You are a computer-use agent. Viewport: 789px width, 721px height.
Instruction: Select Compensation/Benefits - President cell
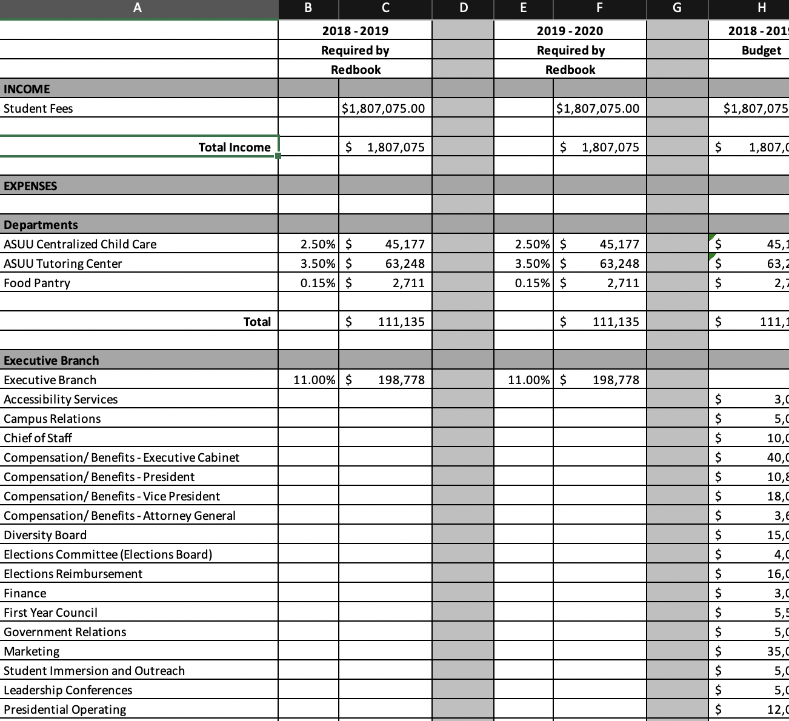(139, 476)
